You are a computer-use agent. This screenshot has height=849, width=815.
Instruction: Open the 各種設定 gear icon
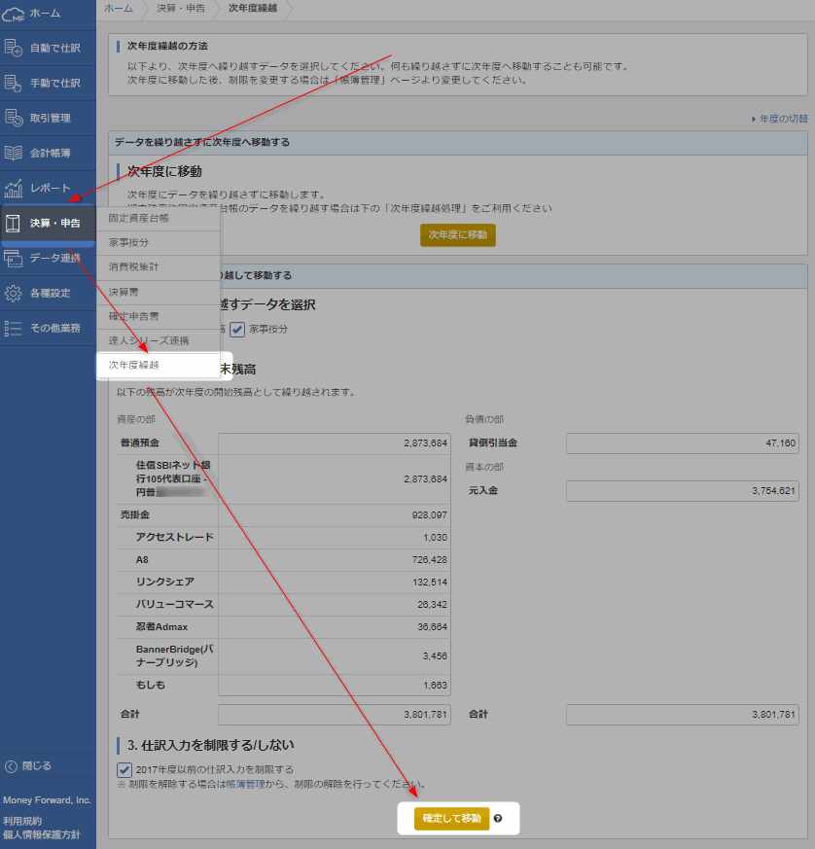tap(14, 293)
